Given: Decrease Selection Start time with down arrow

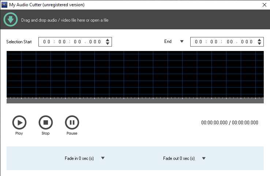Looking at the screenshot, I should [x=108, y=44].
